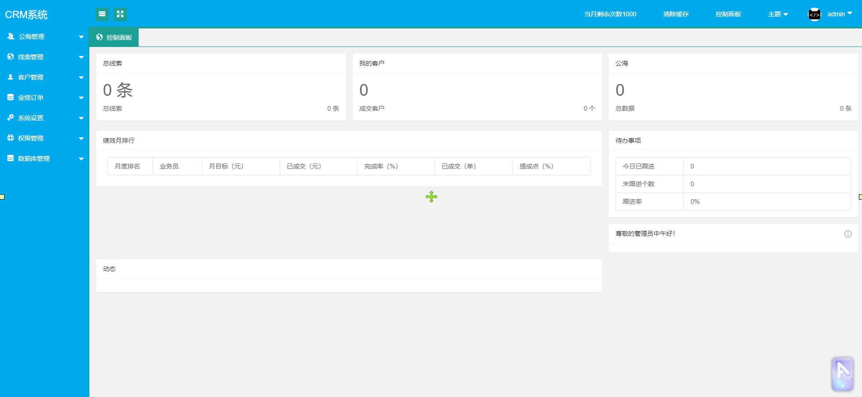Switch to the 控制面板 tab
Screen dimensions: 862x397
[114, 37]
